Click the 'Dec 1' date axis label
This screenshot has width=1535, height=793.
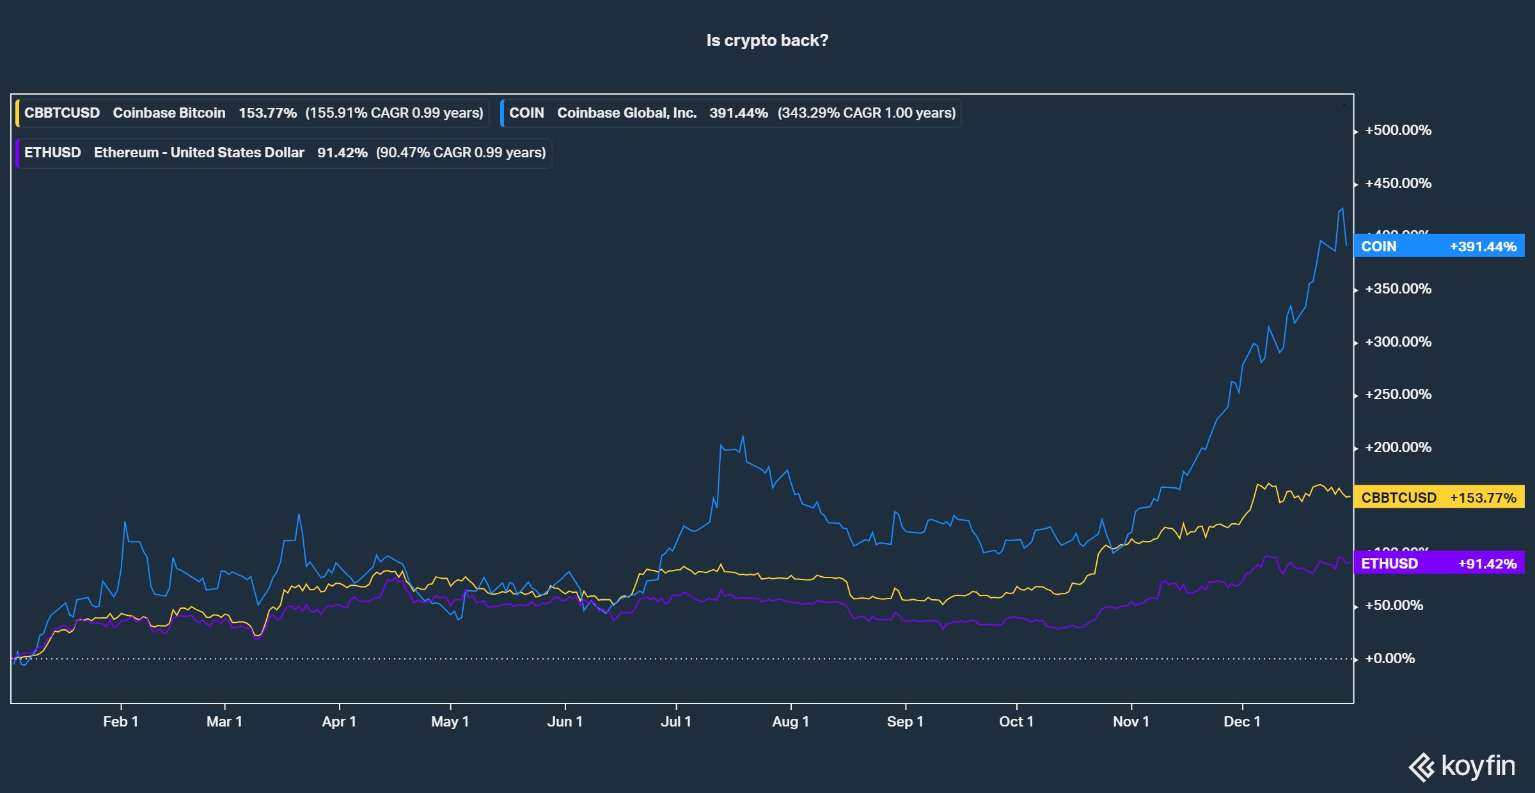pyautogui.click(x=1242, y=721)
